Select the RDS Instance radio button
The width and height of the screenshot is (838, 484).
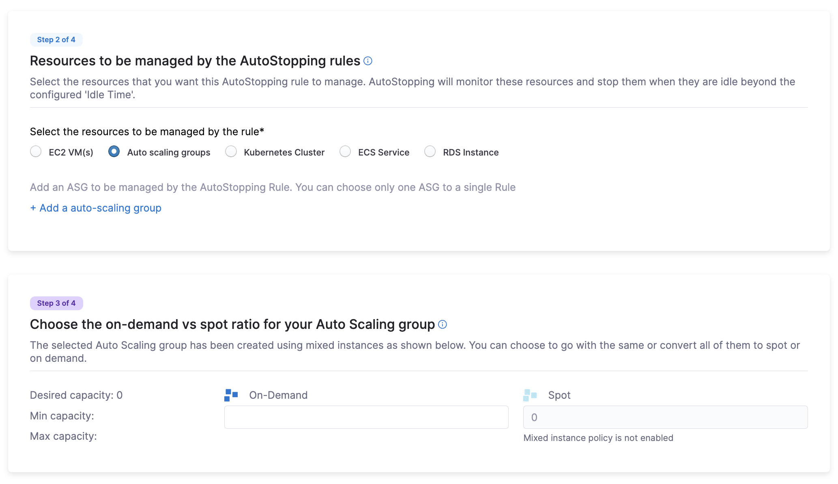430,152
